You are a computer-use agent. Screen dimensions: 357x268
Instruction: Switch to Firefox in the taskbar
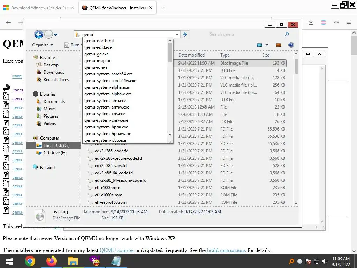point(52,261)
